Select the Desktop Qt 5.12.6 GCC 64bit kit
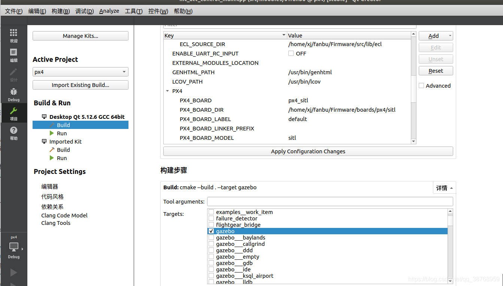The width and height of the screenshot is (503, 286). [87, 117]
